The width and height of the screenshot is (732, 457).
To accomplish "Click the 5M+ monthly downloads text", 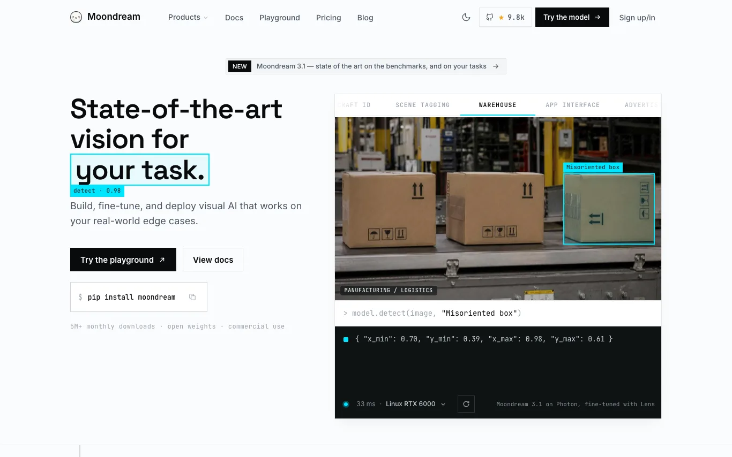I will click(x=113, y=326).
